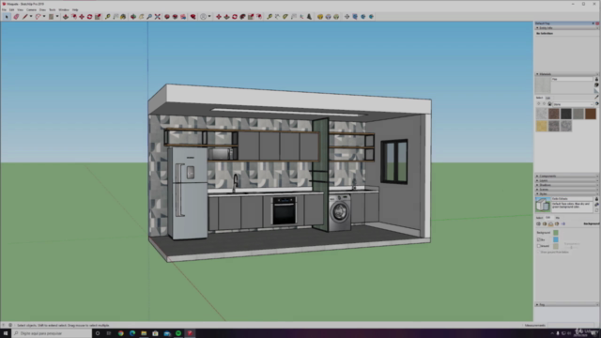Choose the Eraser tool

click(16, 17)
